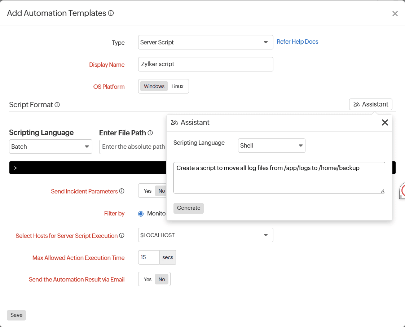405x327 pixels.
Task: Open the Shell scripting language dropdown in Assistant
Action: [x=271, y=145]
